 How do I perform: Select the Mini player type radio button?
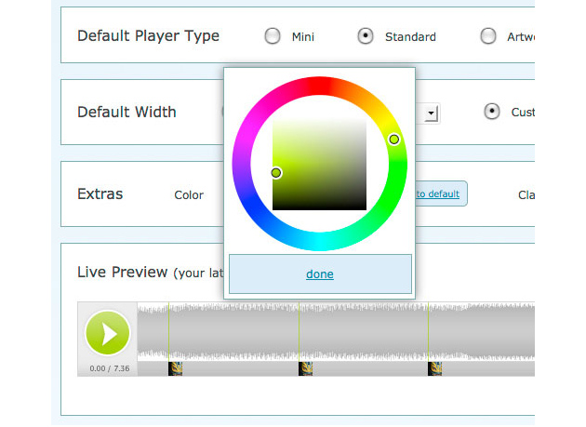(273, 36)
